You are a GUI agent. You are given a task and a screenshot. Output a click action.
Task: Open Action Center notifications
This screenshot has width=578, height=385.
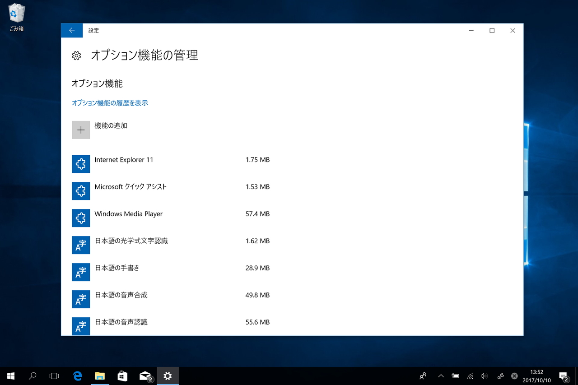click(x=564, y=376)
